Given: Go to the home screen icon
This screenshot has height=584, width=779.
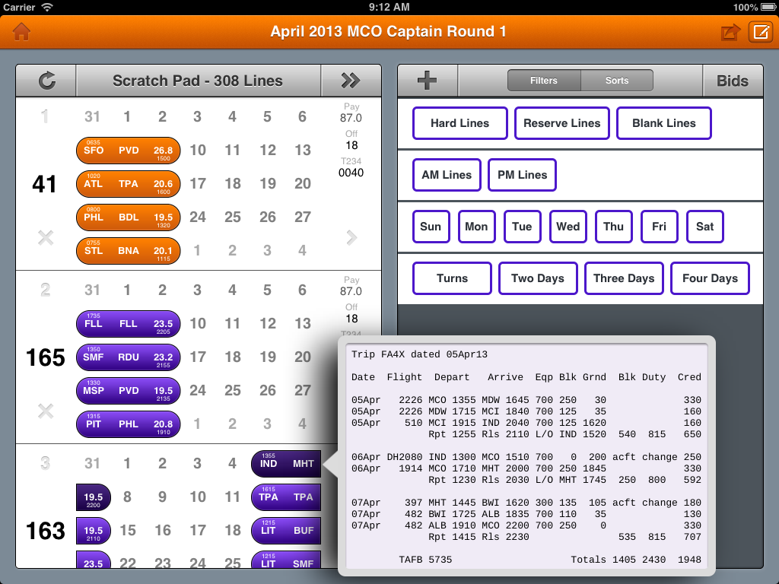Looking at the screenshot, I should click(21, 32).
